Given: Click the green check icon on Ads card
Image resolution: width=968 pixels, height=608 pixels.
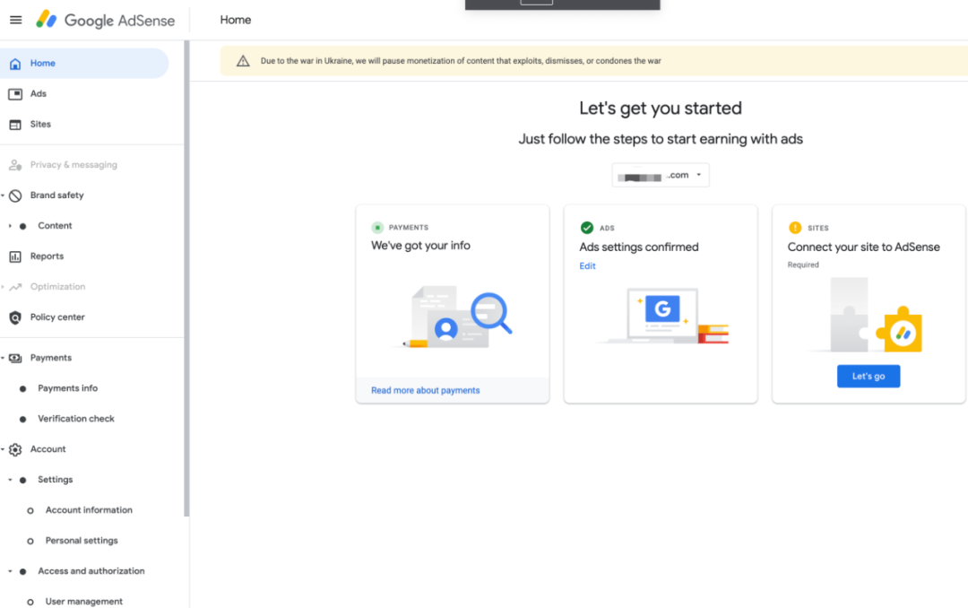Looking at the screenshot, I should [x=587, y=228].
